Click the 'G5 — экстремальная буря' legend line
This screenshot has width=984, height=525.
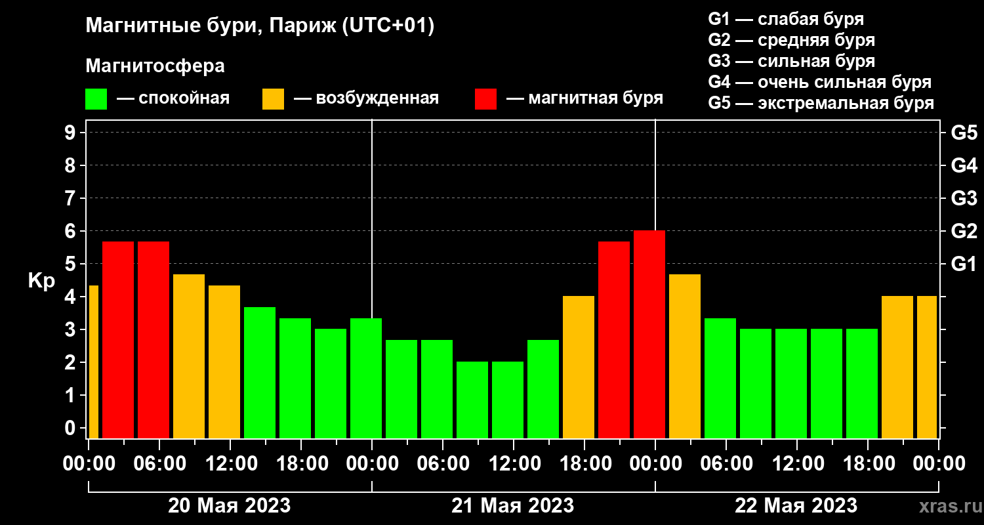[x=821, y=103]
